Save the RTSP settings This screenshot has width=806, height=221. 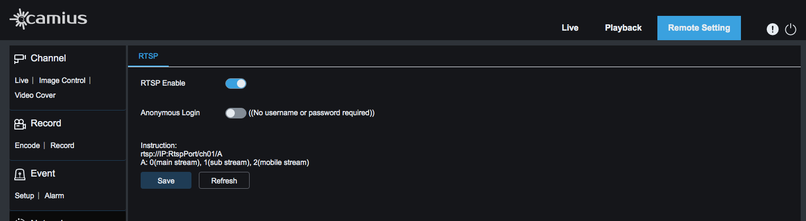[x=166, y=180]
